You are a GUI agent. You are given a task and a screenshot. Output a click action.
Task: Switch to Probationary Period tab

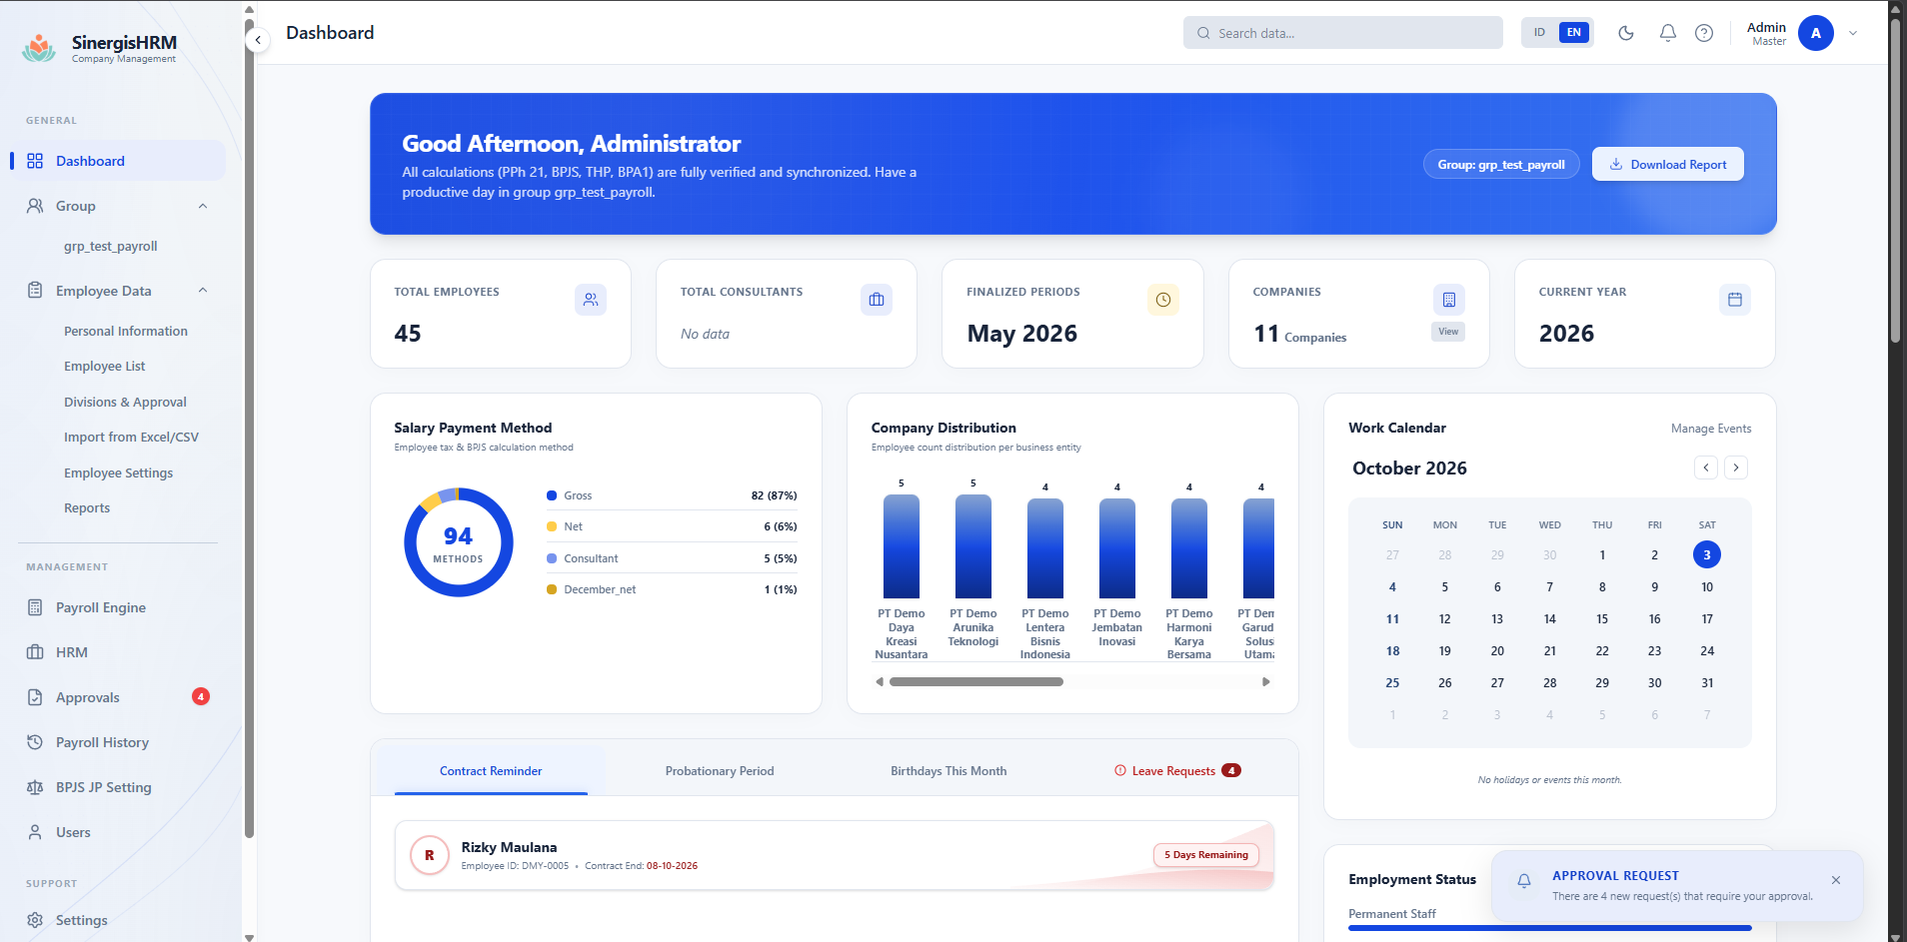[x=720, y=771]
